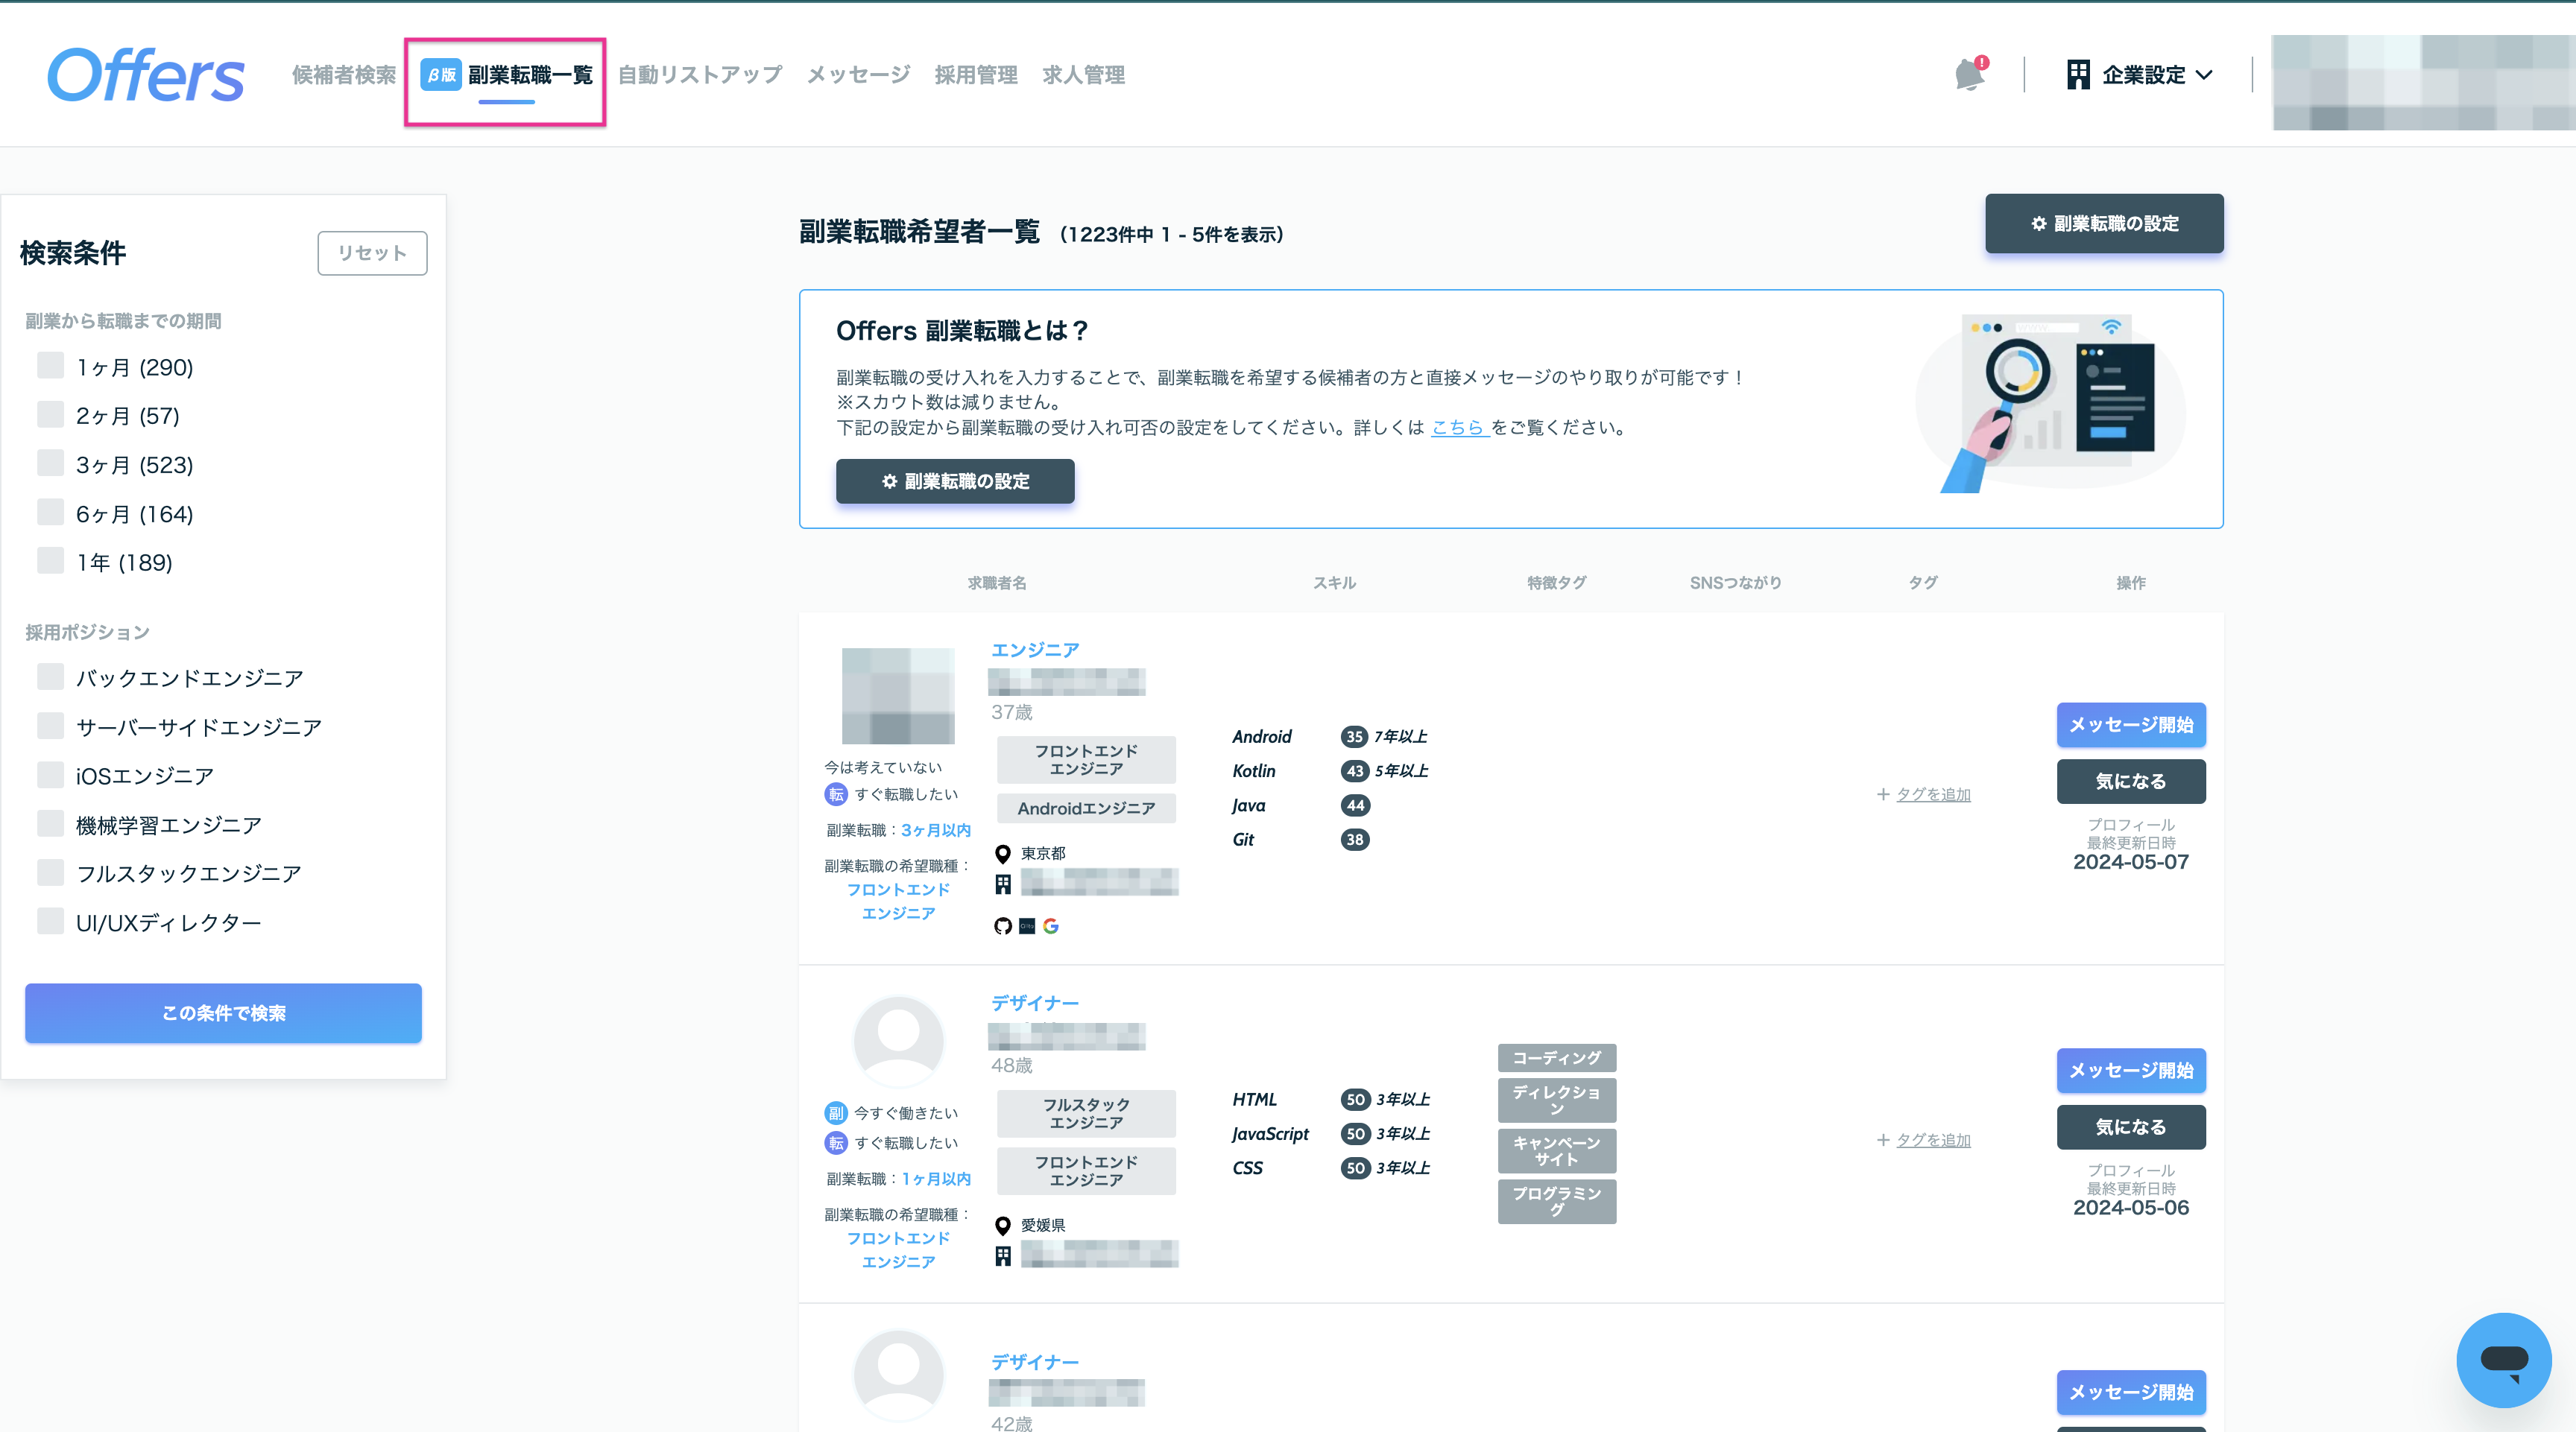
Task: Check the バックエンドエンジニア position
Action: [x=50, y=677]
